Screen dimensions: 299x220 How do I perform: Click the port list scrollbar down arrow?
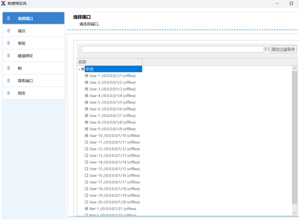coord(295,213)
